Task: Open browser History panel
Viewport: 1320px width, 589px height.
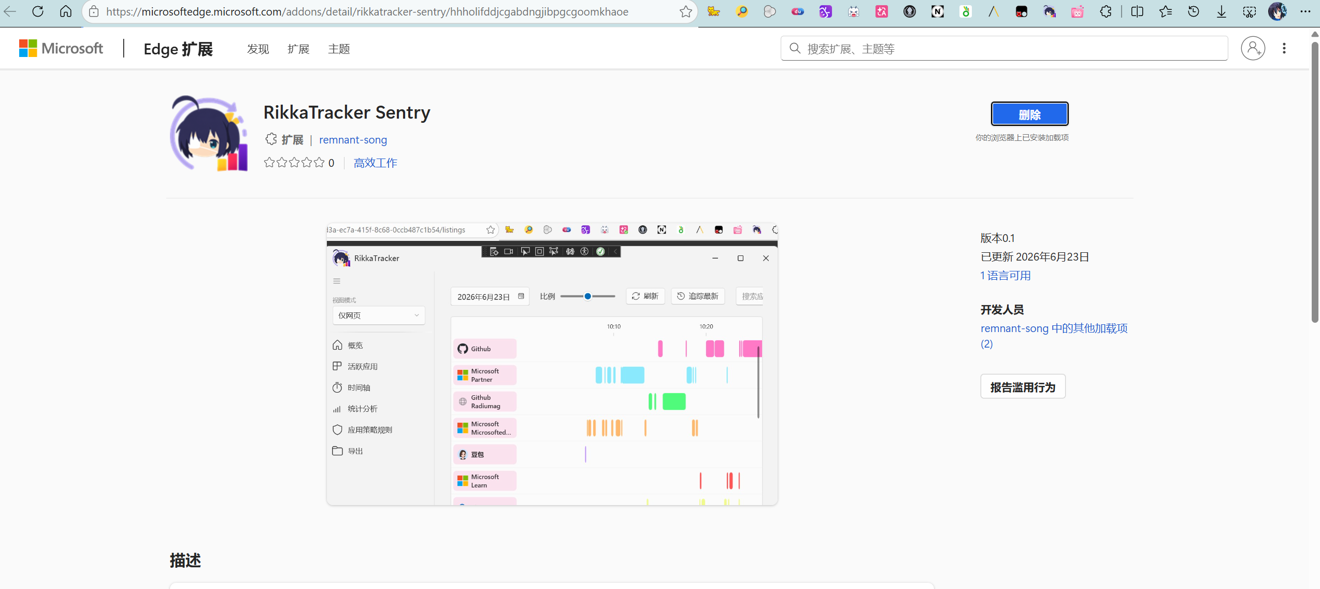Action: [1194, 11]
